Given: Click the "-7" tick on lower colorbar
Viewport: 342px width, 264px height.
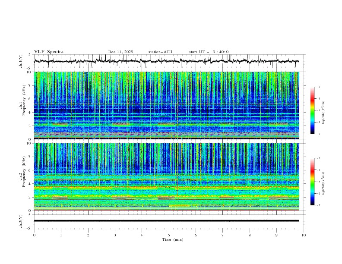Looking at the screenshot, I should [x=319, y=205].
